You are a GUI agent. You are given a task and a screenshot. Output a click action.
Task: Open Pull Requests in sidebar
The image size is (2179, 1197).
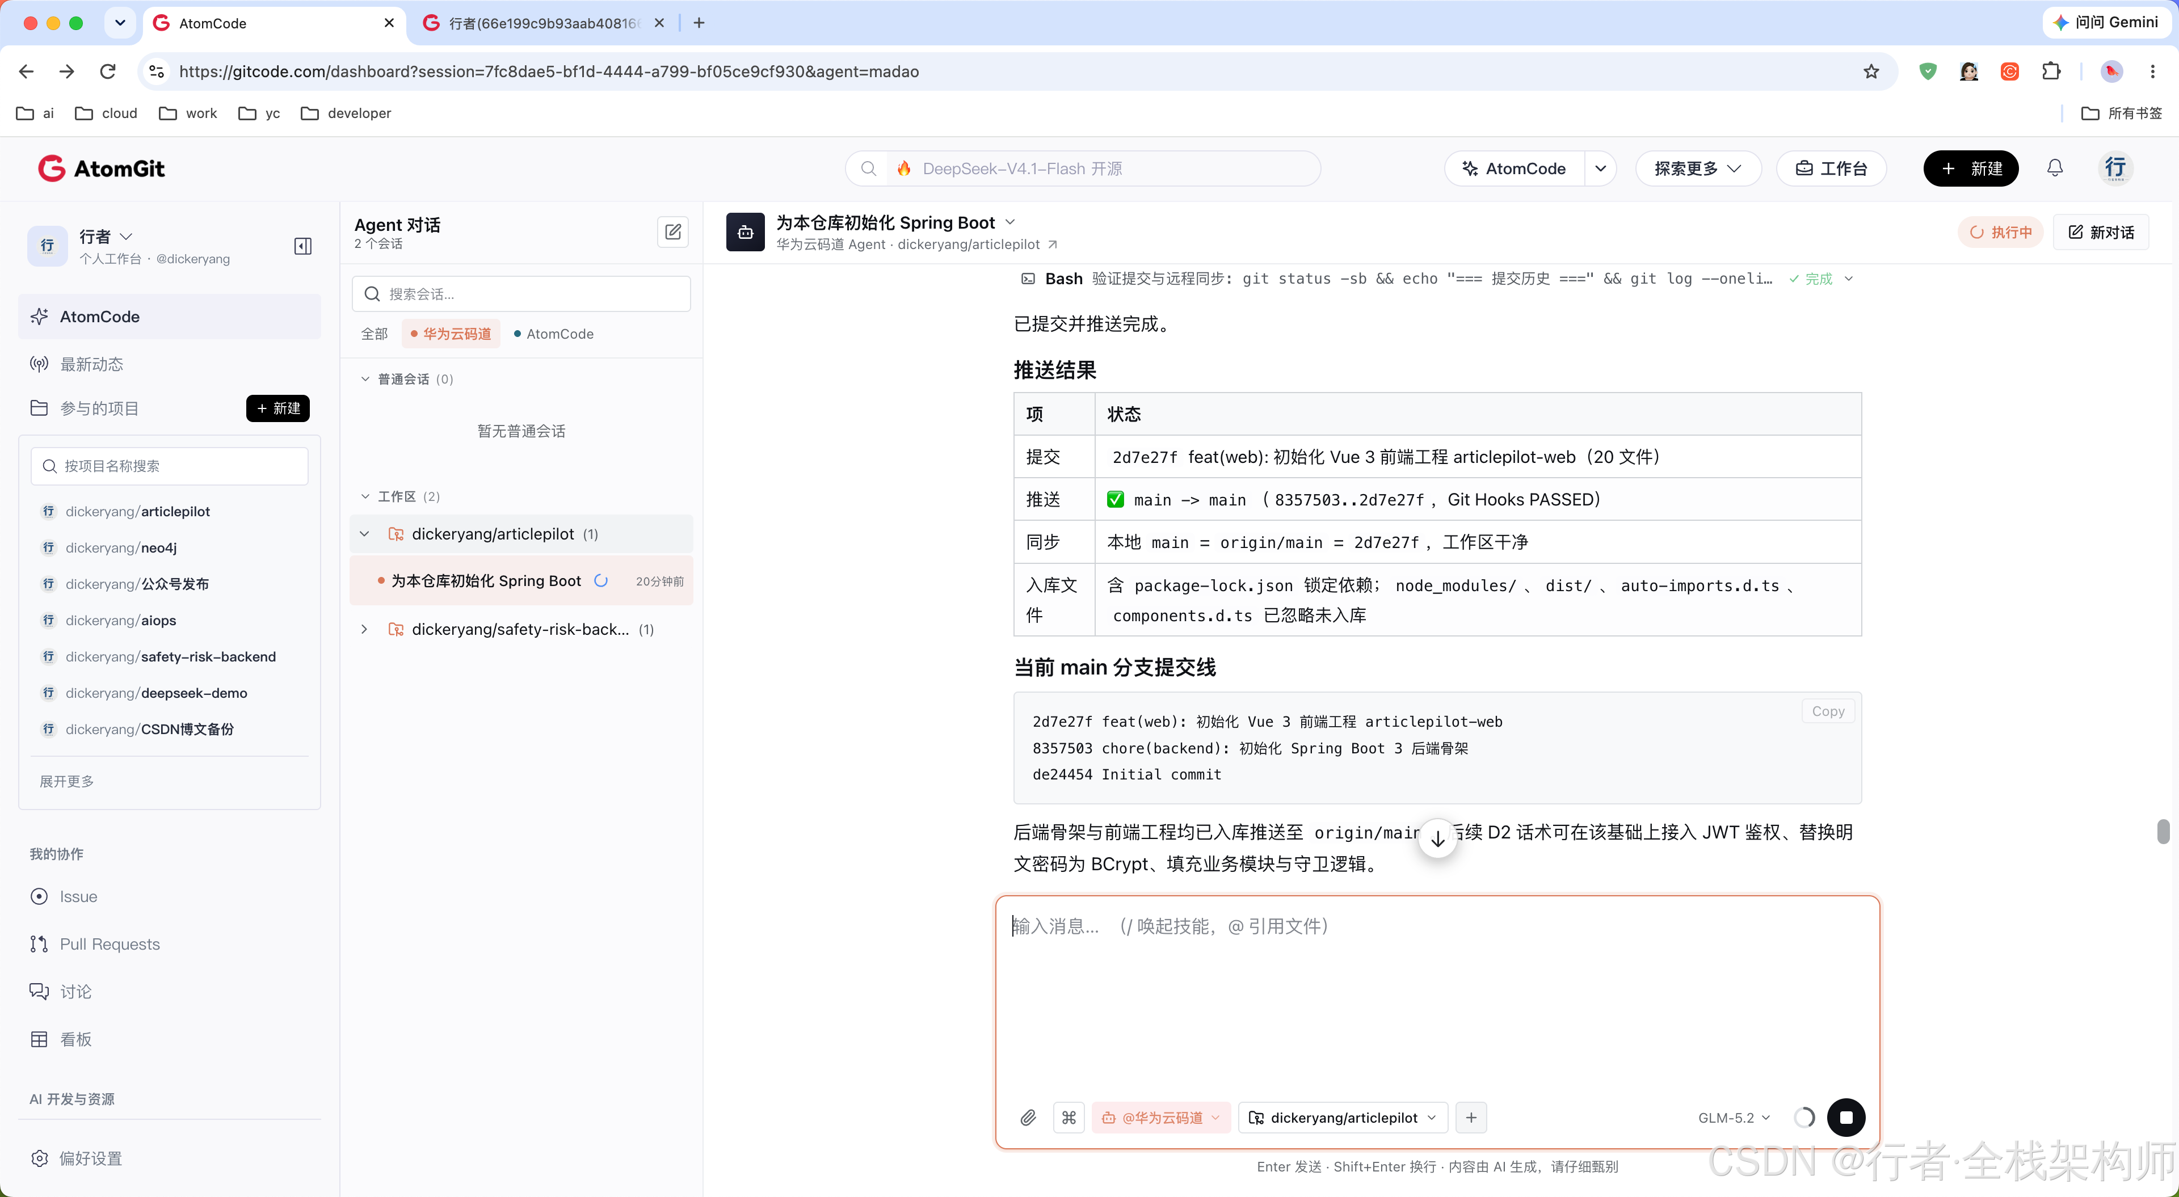tap(95, 944)
